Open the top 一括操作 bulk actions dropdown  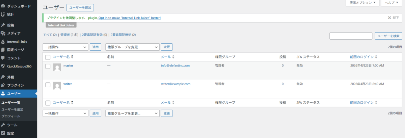[x=65, y=47]
